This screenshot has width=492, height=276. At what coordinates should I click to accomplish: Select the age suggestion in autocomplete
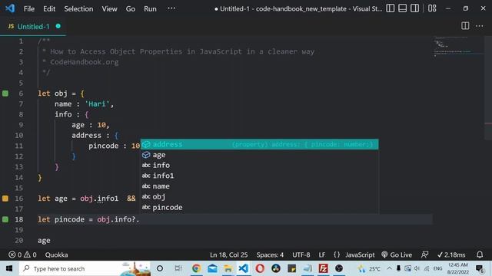click(259, 155)
